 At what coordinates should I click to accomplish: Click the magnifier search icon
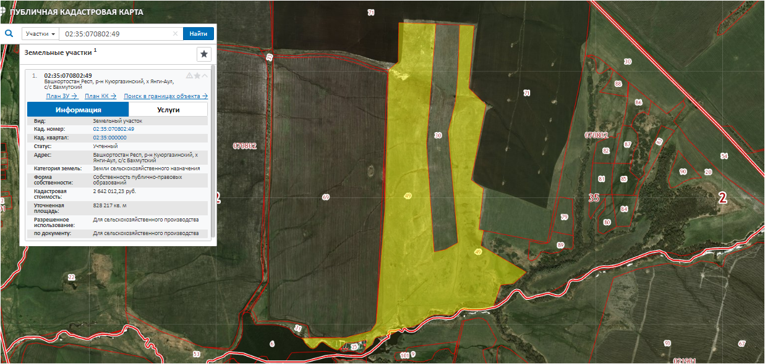[x=9, y=34]
